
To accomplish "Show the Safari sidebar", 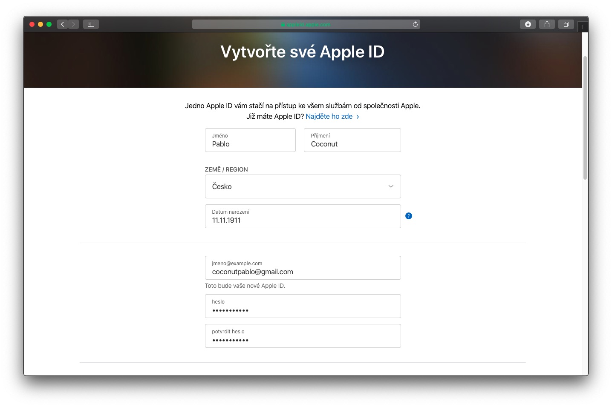I will (x=91, y=24).
